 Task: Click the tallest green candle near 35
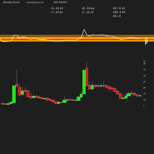click(x=84, y=82)
